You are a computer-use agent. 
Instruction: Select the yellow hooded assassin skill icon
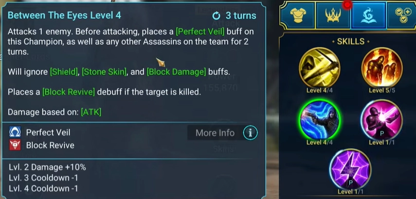[x=320, y=68]
